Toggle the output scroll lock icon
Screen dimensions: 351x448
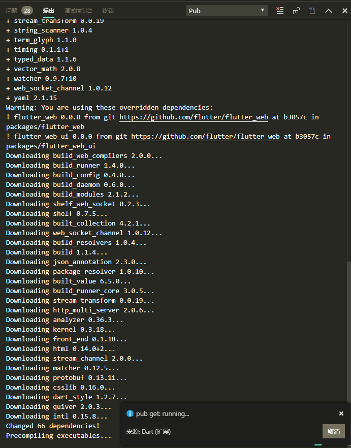click(296, 11)
